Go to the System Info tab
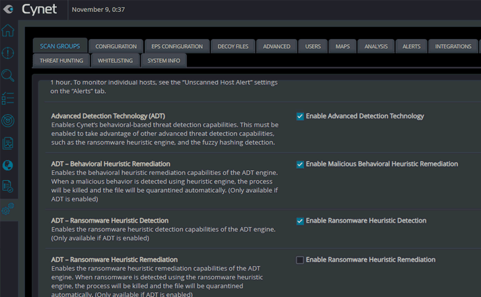The height and width of the screenshot is (297, 481). 164,61
